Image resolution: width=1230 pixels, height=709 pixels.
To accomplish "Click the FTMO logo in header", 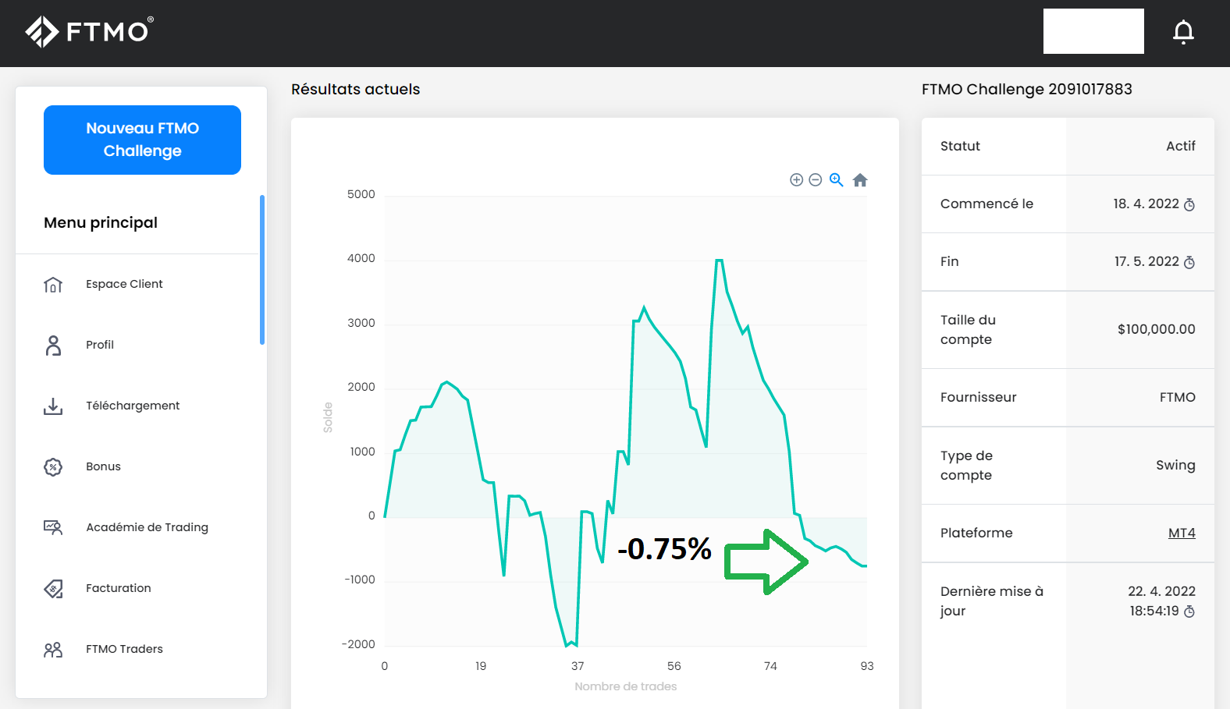I will [x=89, y=32].
